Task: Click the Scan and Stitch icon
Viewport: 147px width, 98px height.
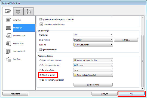Action: 8,51
